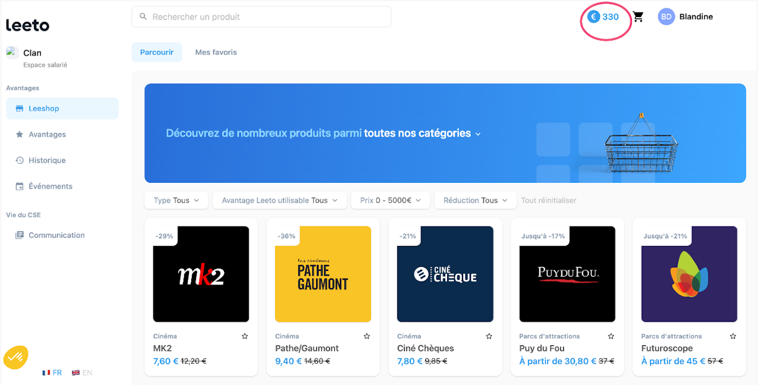The height and width of the screenshot is (385, 758).
Task: Click Tout réinitialiser to reset filters
Action: 548,200
